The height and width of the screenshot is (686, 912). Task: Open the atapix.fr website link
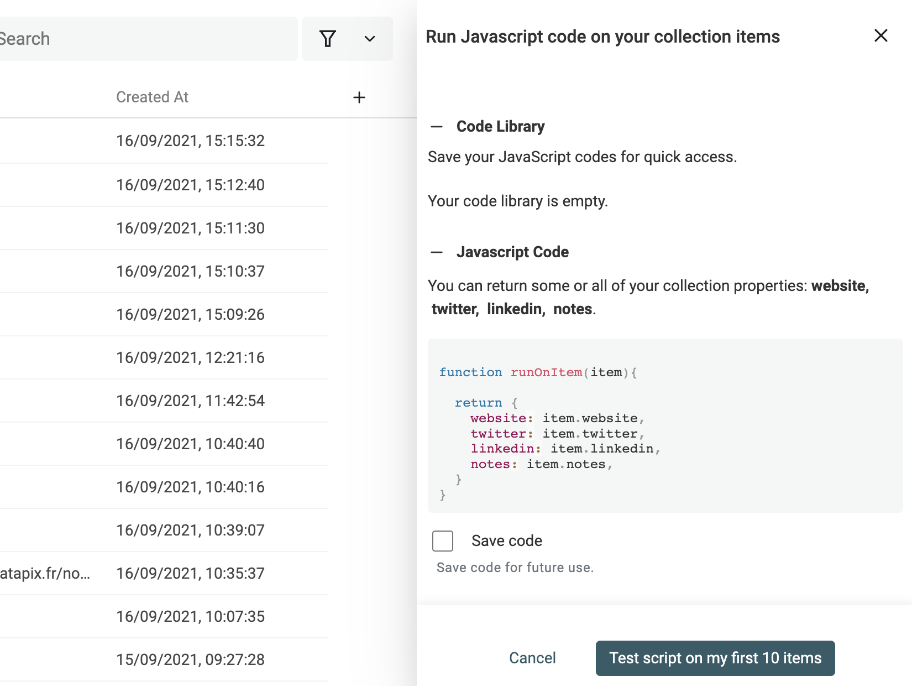point(44,574)
